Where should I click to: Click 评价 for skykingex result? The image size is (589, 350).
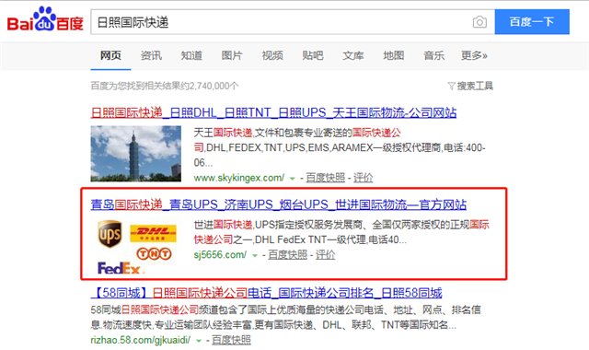point(363,178)
